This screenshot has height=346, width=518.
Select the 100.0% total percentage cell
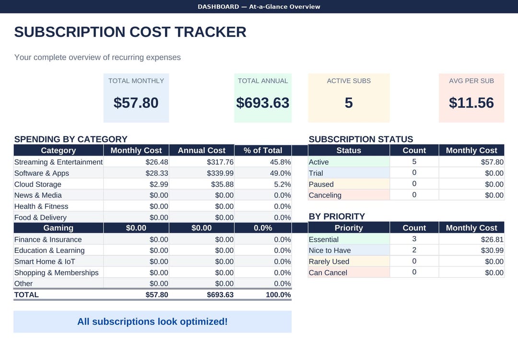[x=263, y=295]
